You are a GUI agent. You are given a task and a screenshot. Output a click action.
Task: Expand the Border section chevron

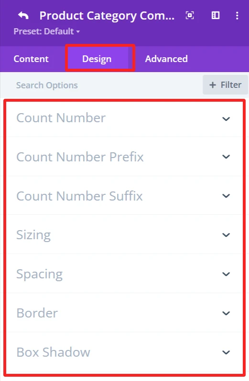[x=226, y=313]
